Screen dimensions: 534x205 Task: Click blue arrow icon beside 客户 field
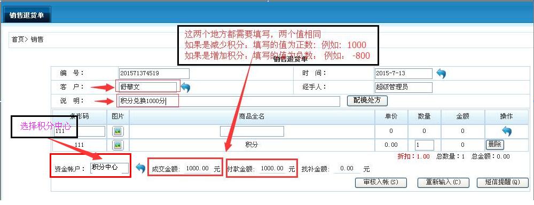click(185, 88)
